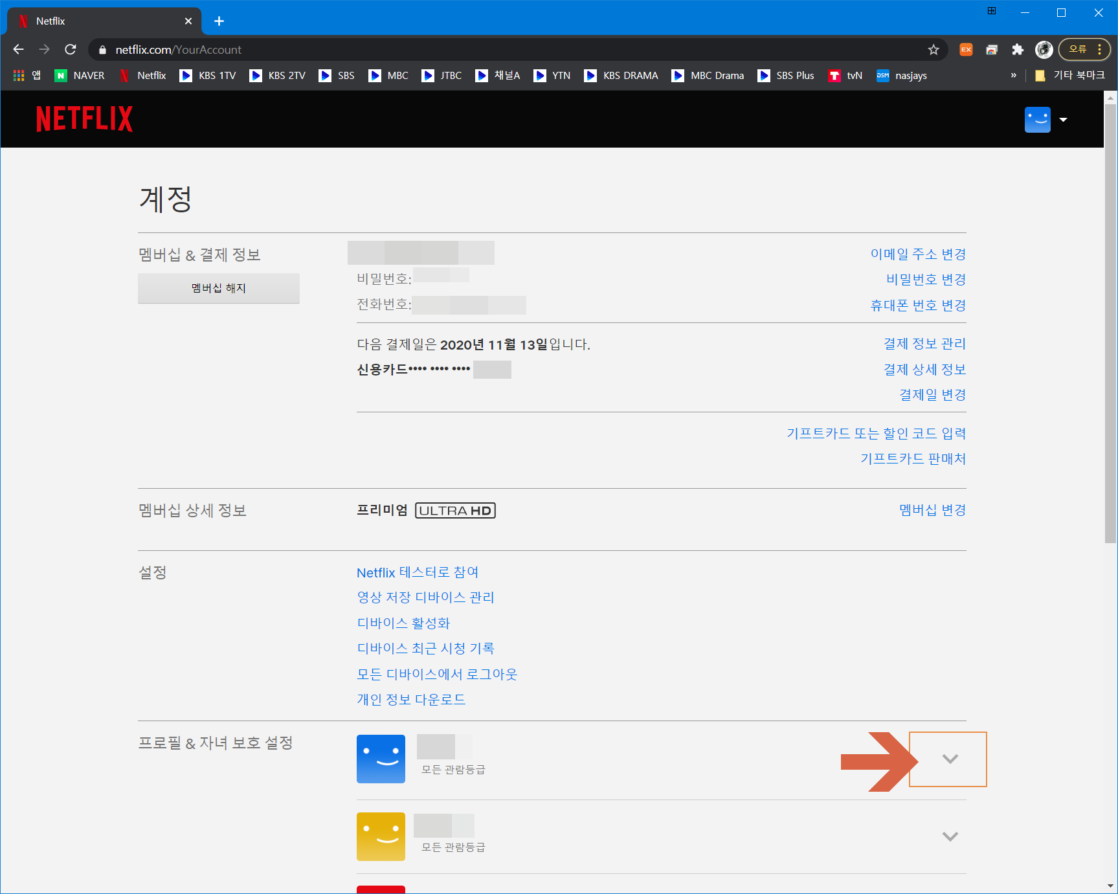View site info via the lock icon
Viewport: 1118px width, 894px height.
coord(102,50)
